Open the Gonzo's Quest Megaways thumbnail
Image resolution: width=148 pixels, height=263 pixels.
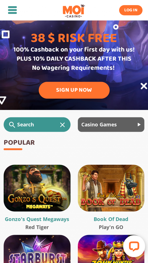(x=37, y=188)
